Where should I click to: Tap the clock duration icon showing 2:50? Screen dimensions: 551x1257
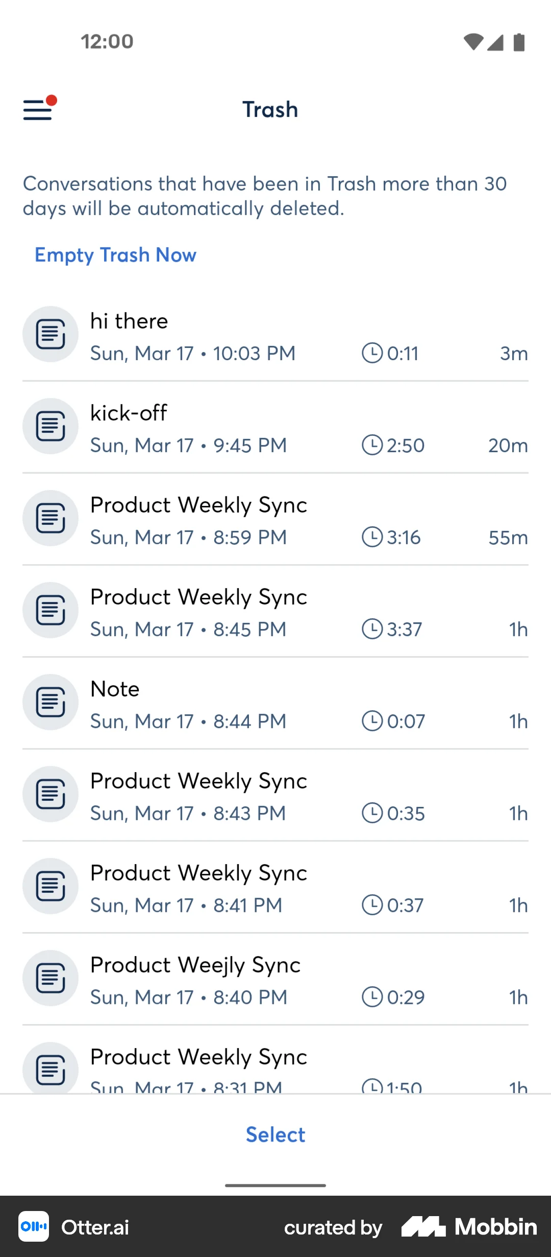coord(372,445)
